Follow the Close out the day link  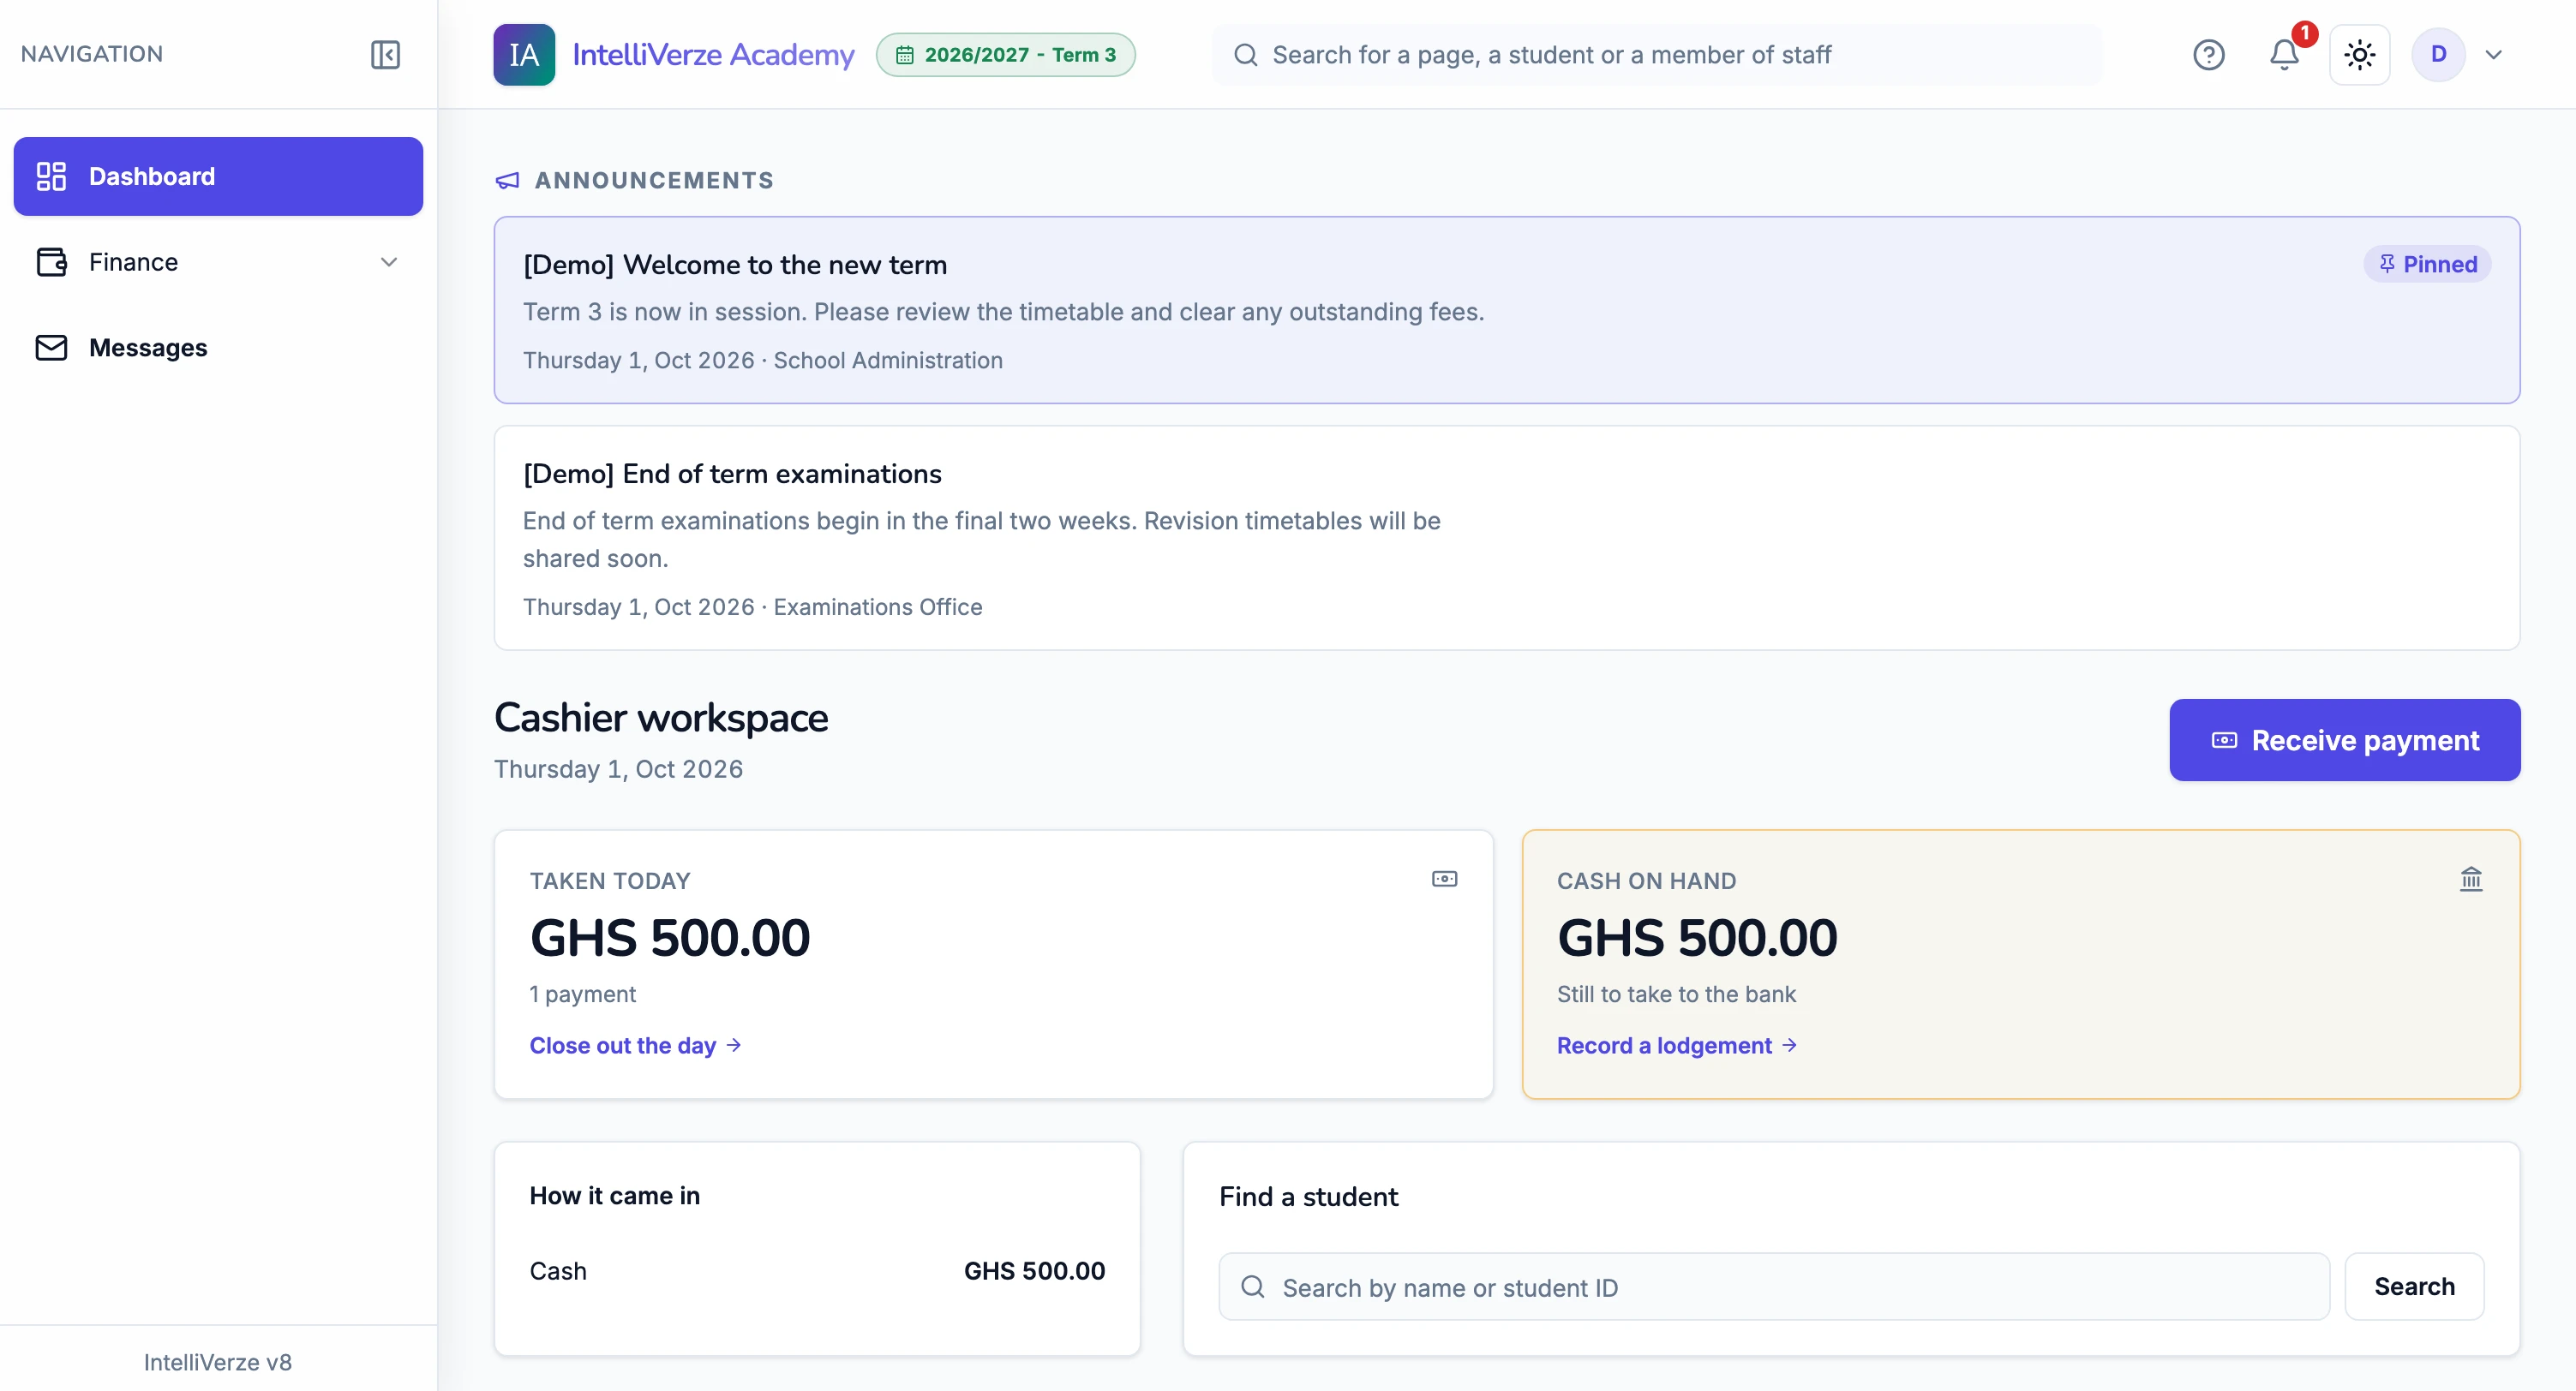click(635, 1045)
